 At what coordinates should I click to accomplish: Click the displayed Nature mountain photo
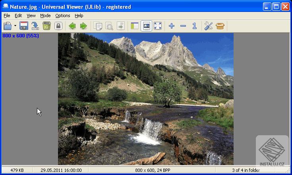(146, 99)
